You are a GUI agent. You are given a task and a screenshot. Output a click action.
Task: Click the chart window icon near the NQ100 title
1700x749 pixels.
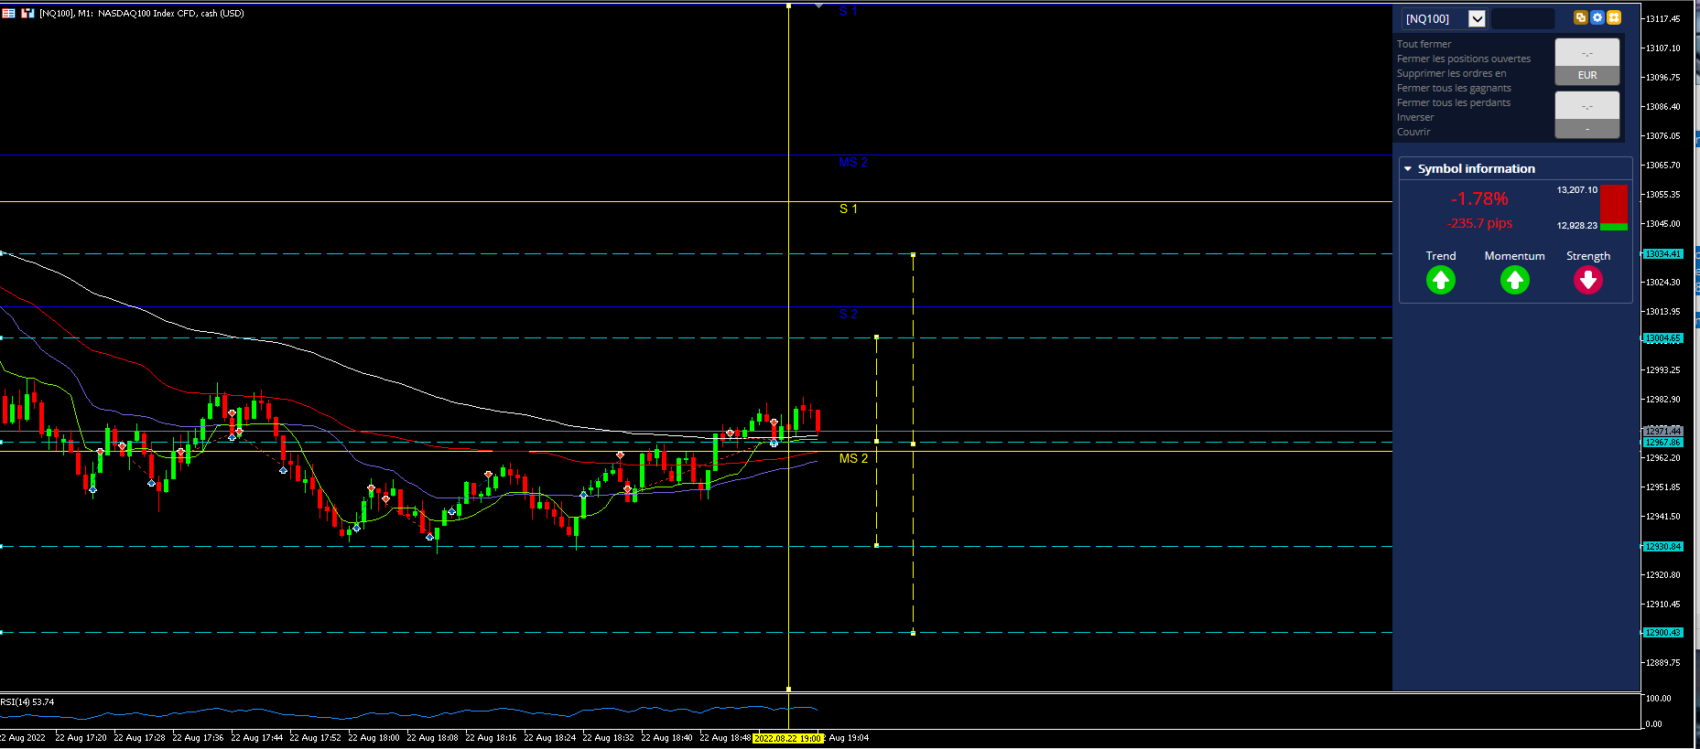click(x=8, y=13)
